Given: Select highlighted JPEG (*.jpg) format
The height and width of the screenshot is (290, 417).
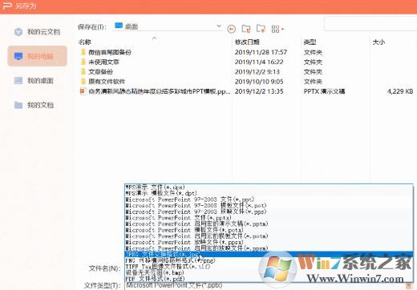Looking at the screenshot, I should point(269,254).
